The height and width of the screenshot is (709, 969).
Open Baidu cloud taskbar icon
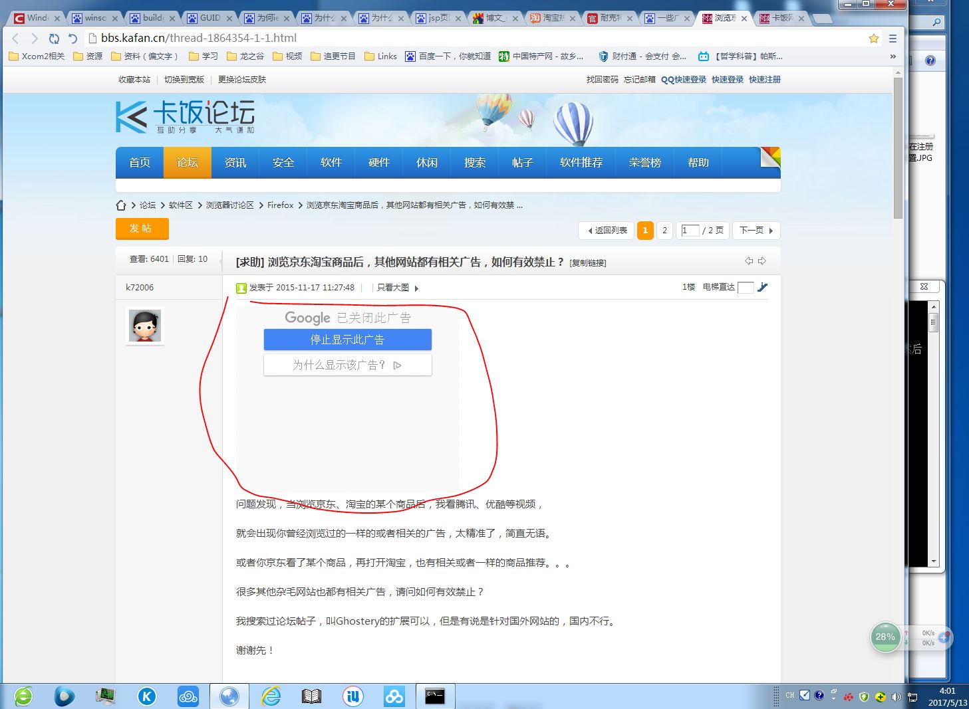point(394,696)
